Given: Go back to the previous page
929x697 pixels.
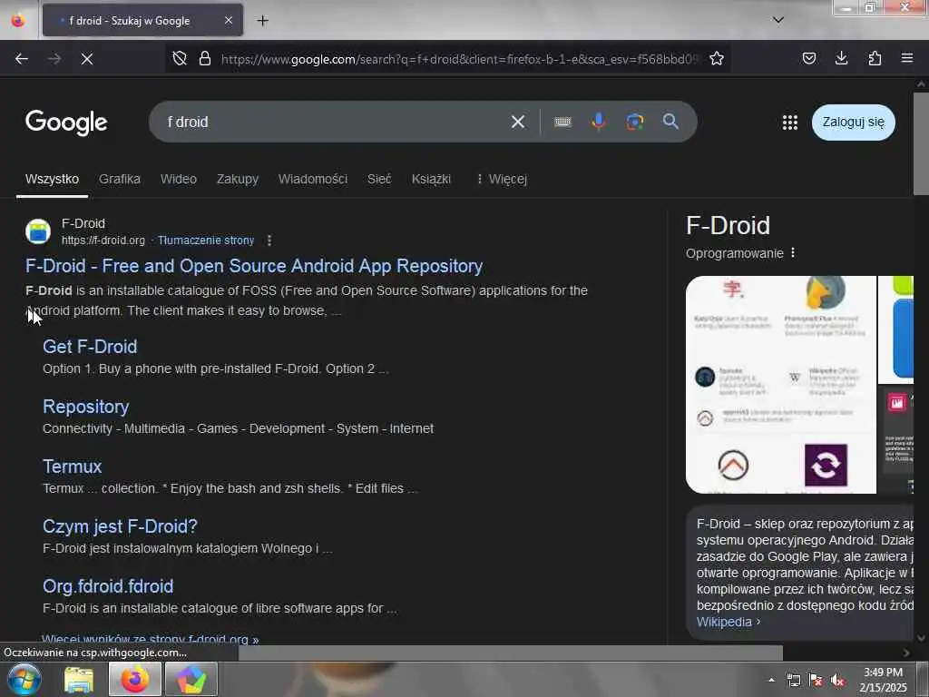Looking at the screenshot, I should point(22,59).
